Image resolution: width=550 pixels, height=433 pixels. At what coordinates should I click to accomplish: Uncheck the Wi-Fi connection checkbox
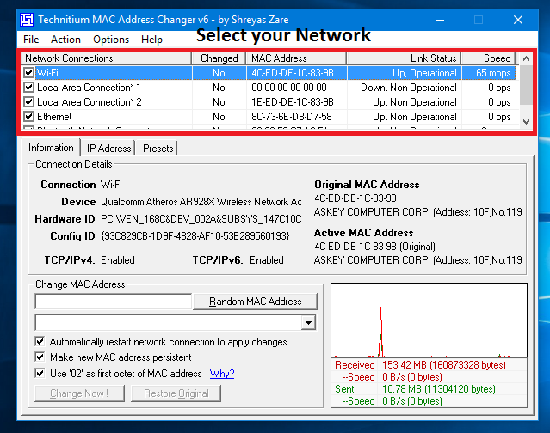coord(28,73)
